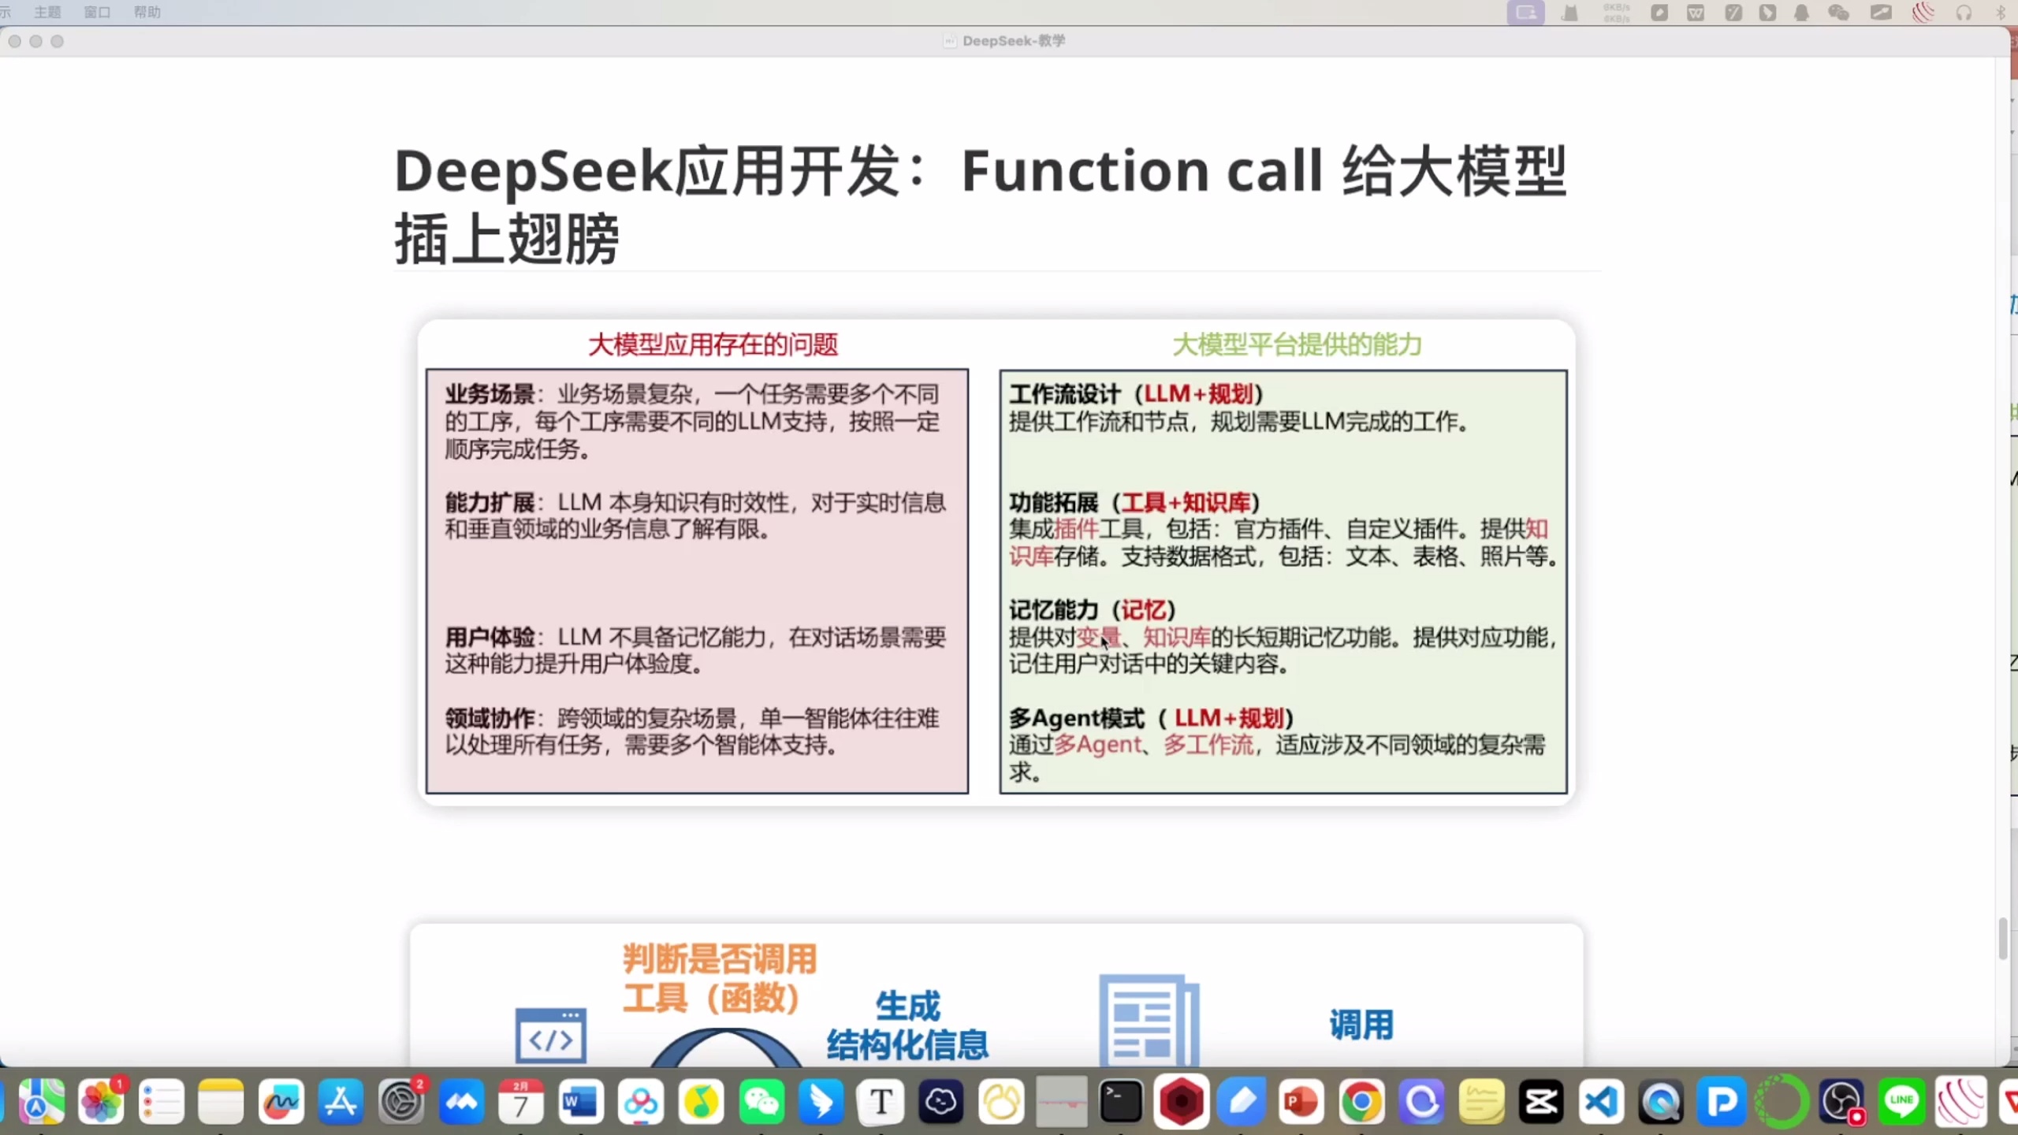Open LINE from the Dock

[x=1902, y=1102]
